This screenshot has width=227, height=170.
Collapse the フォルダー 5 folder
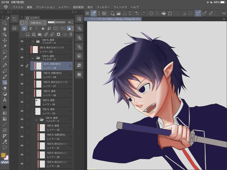coord(36,120)
